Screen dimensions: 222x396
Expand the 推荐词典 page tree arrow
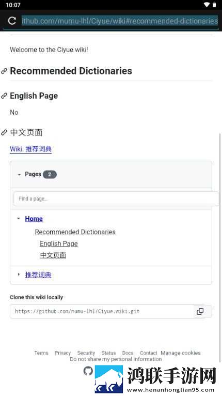pos(19,275)
